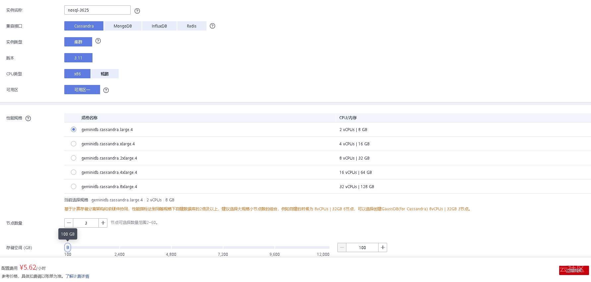Select geminidb.cassandra.4xlarge.4 radio button
The height and width of the screenshot is (282, 591).
click(74, 172)
